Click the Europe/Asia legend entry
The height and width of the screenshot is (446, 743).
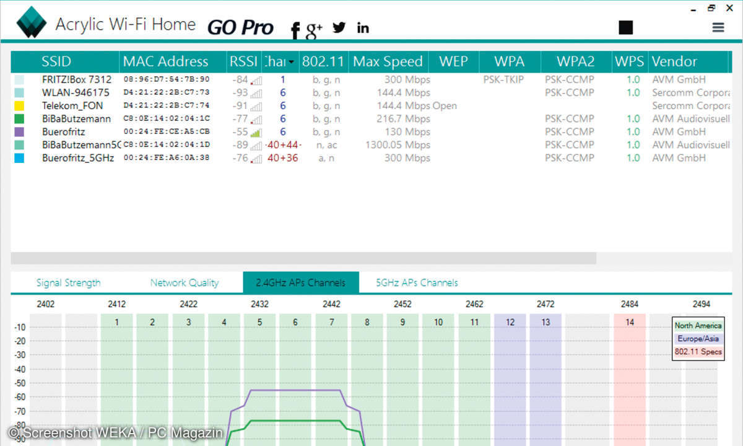point(698,339)
